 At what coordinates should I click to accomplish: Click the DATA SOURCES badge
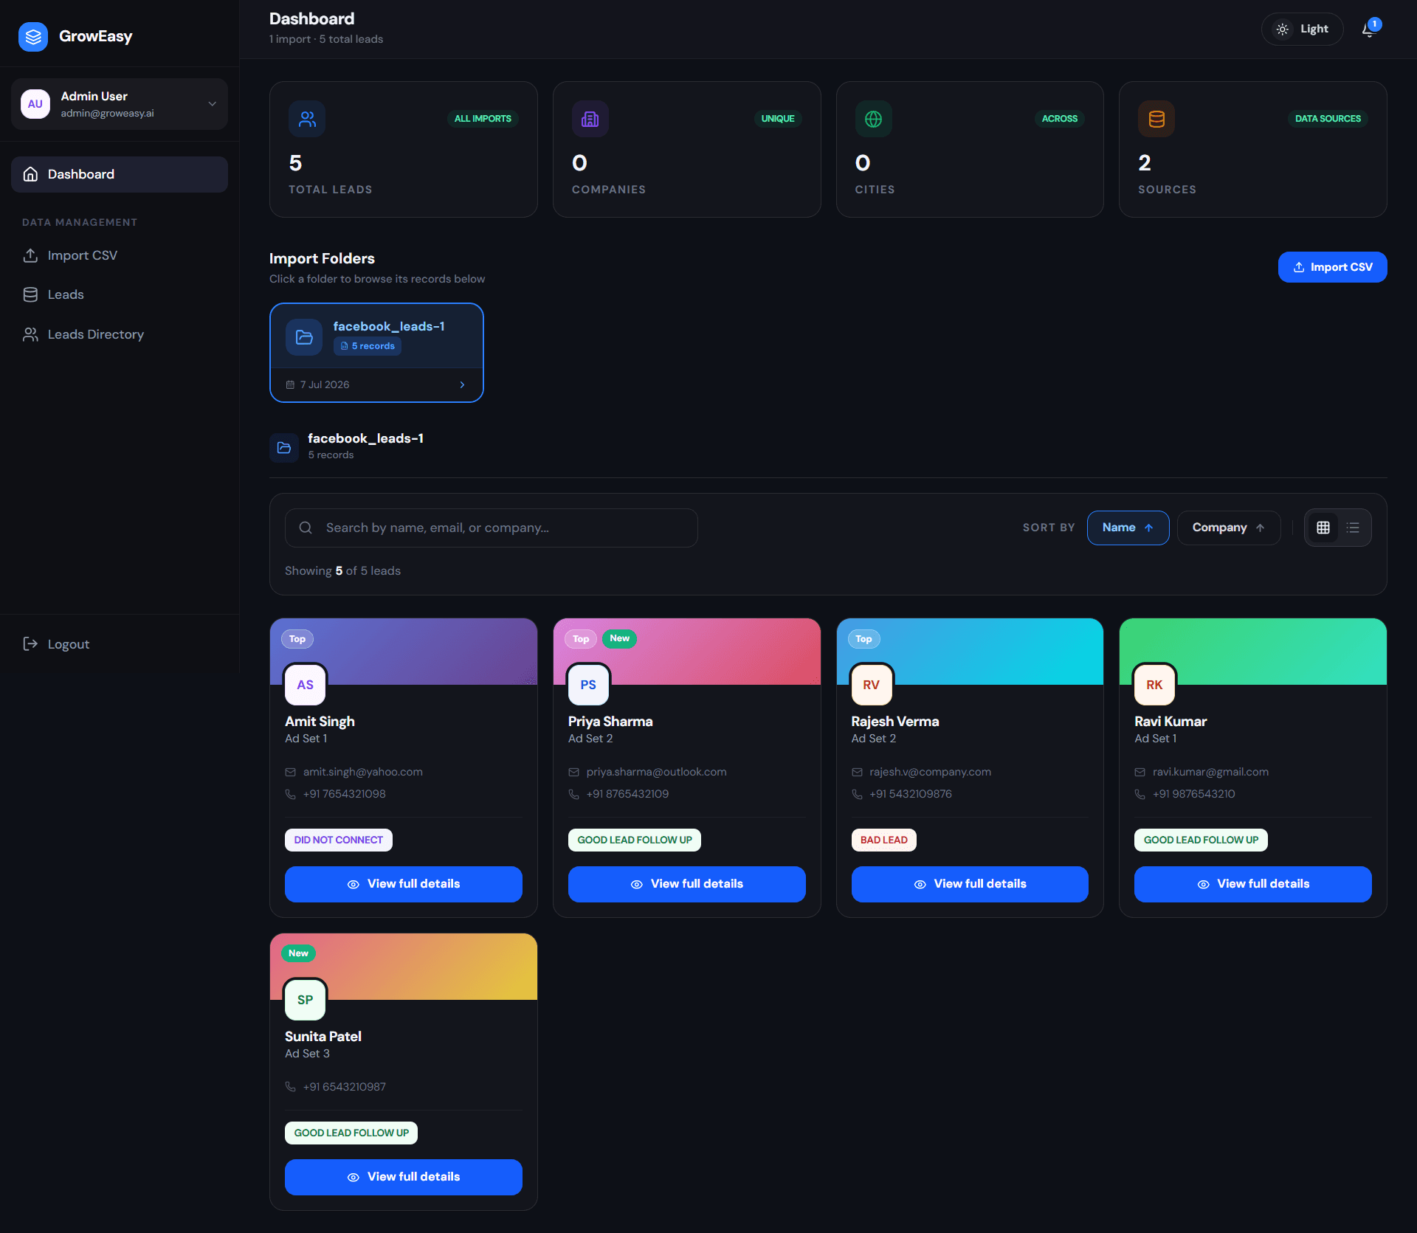click(1328, 119)
